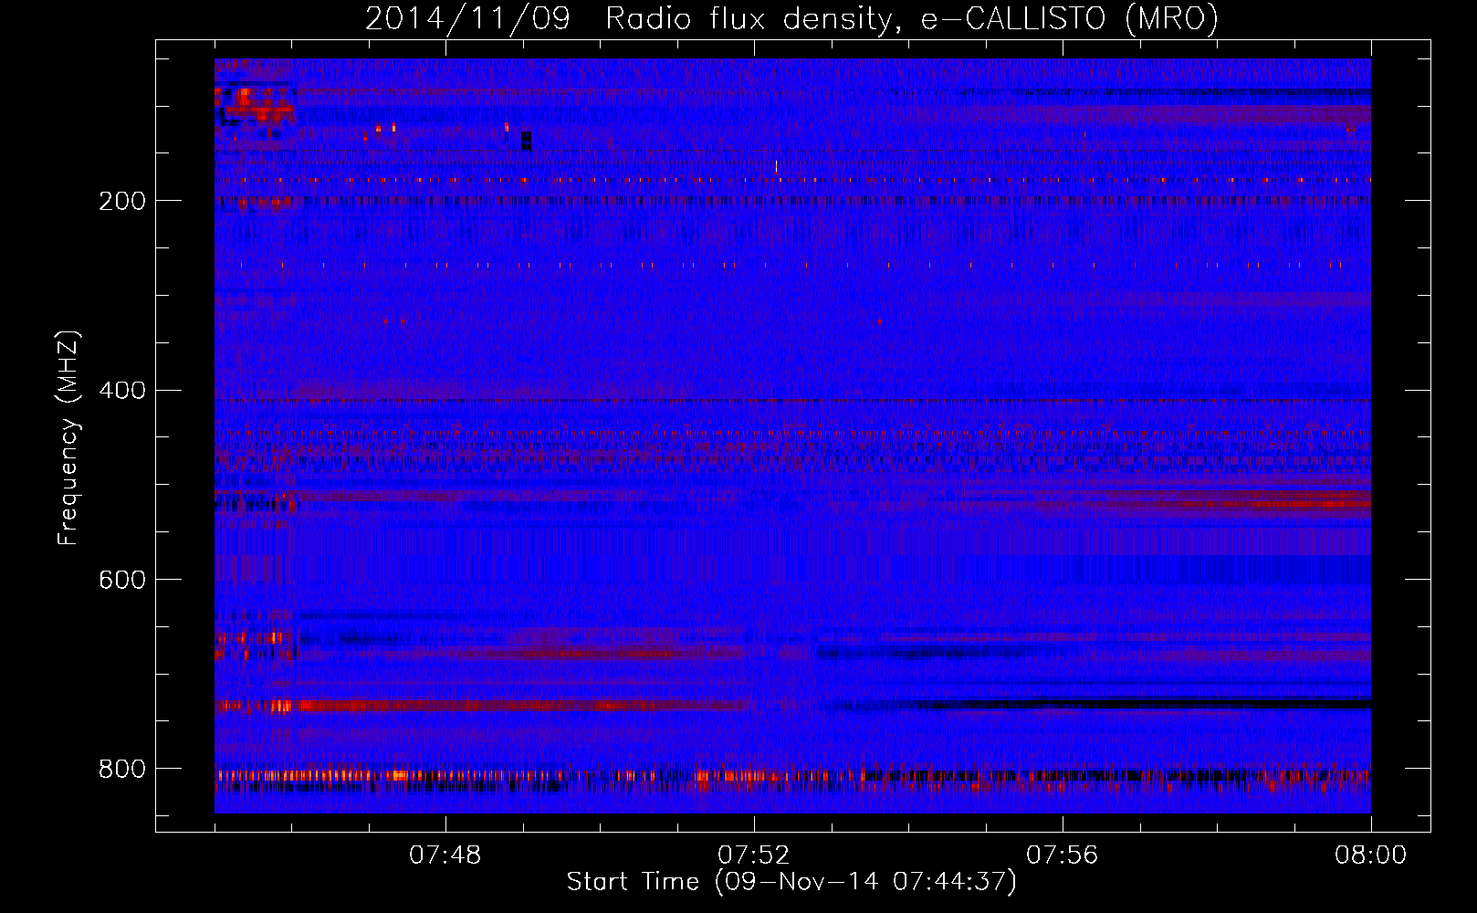Click the 600 frequency tick label
1477x913 pixels.
point(122,581)
